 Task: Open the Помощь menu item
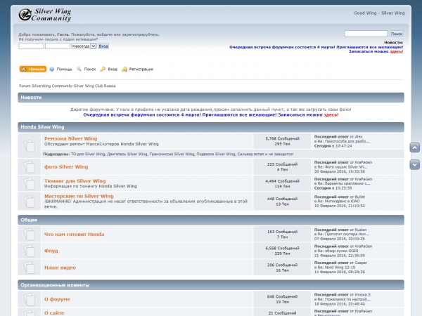tap(64, 70)
